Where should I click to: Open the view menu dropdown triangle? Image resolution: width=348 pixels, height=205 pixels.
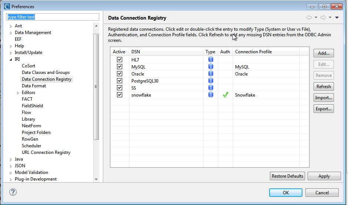tap(337, 17)
